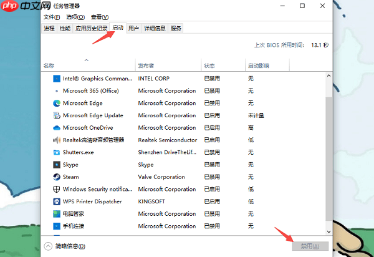Click the 电脑管家 icon
This screenshot has height=257, width=374.
coord(57,214)
